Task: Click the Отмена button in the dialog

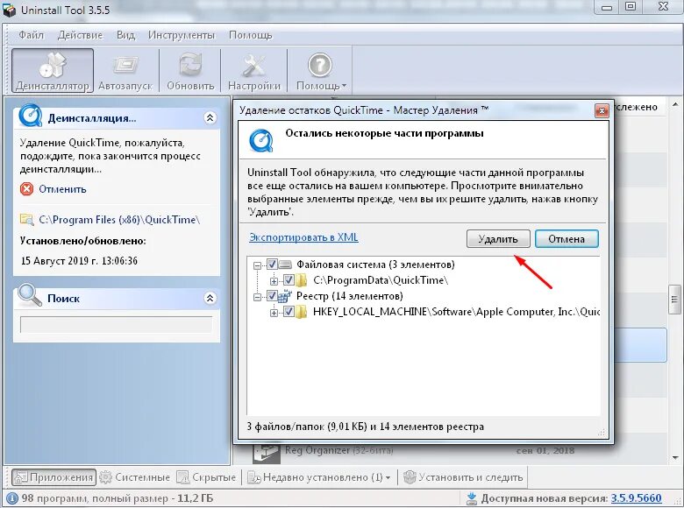Action: 566,239
